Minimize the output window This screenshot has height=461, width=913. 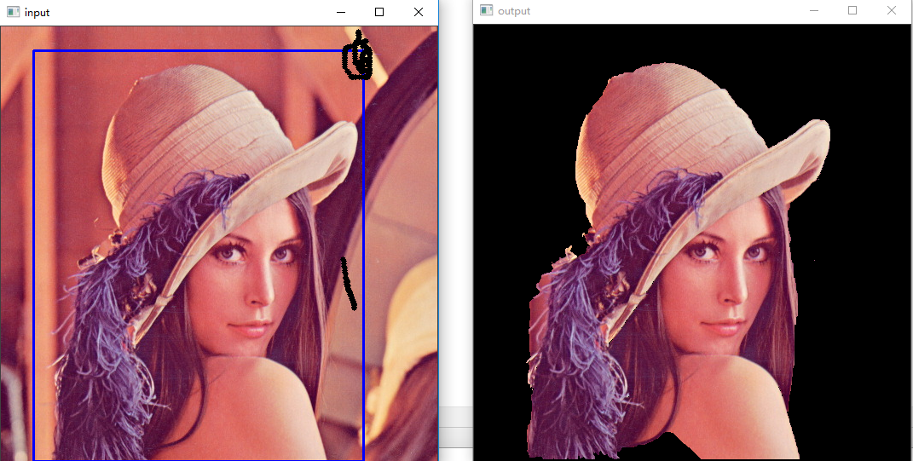coord(814,10)
